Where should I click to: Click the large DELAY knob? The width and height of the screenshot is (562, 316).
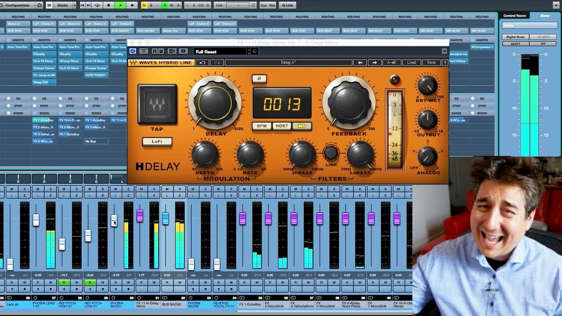(x=215, y=103)
